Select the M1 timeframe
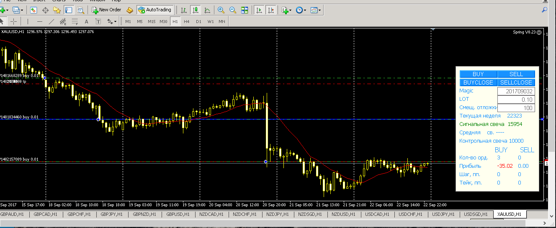556x228 pixels. (128, 21)
